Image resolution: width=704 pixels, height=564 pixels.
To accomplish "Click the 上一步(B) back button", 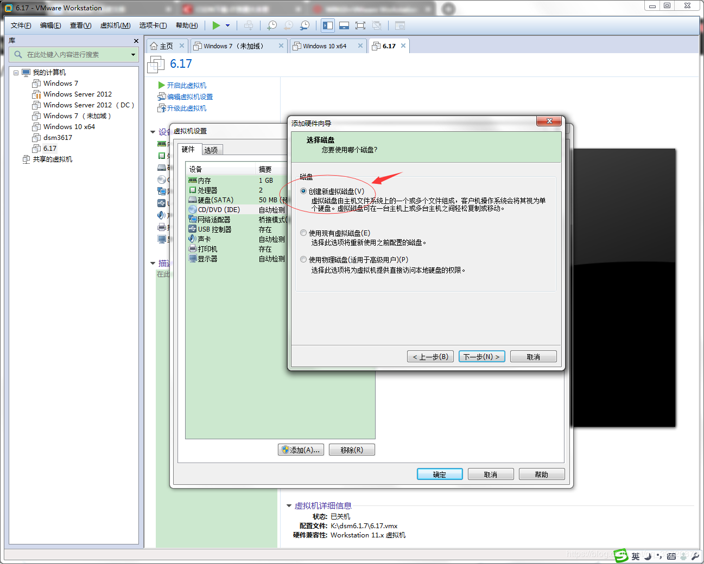I will click(x=430, y=357).
